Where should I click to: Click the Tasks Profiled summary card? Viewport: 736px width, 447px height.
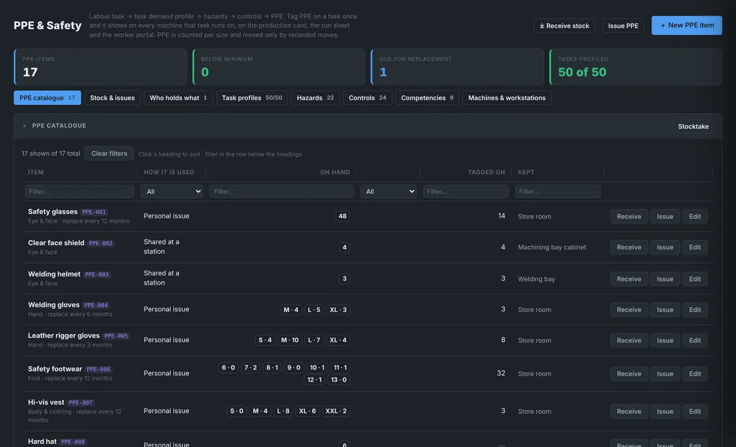click(635, 67)
